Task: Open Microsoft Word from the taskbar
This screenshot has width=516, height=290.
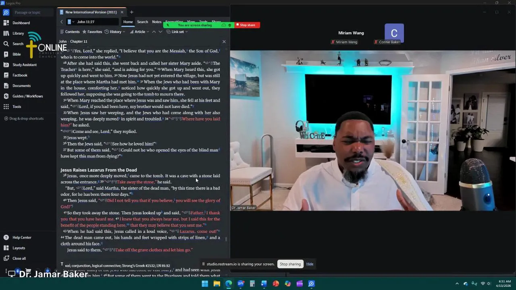Action: [x=264, y=284]
